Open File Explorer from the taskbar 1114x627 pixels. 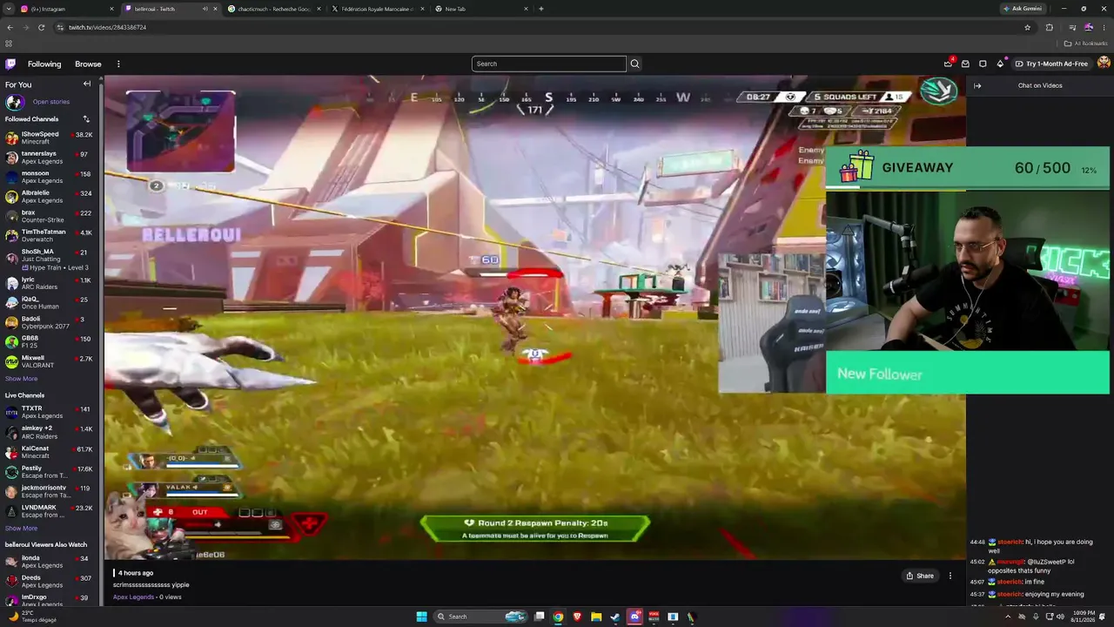click(596, 617)
